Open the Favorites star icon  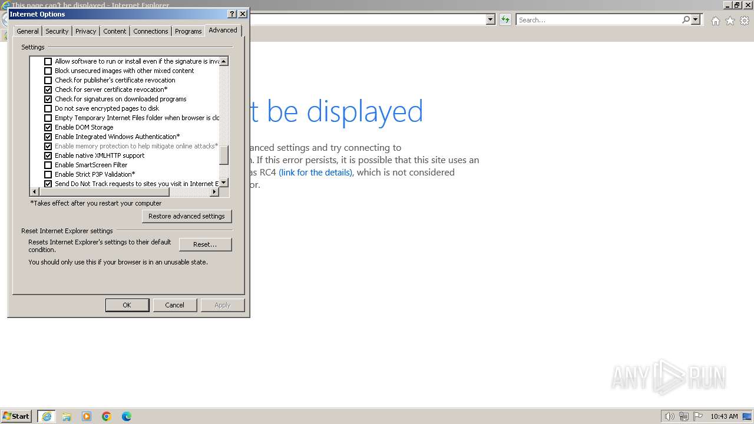click(x=730, y=21)
